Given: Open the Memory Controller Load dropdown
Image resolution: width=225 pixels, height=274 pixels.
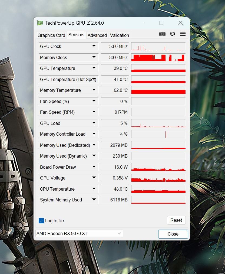Looking at the screenshot, I should [x=94, y=134].
